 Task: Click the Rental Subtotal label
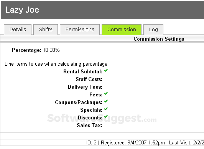click(83, 71)
